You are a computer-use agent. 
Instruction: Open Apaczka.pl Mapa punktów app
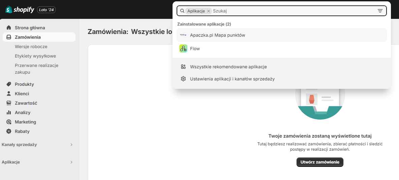[217, 35]
